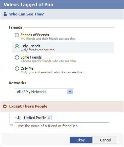
Task: Click the red minus Except These People icon
Action: 5,106
